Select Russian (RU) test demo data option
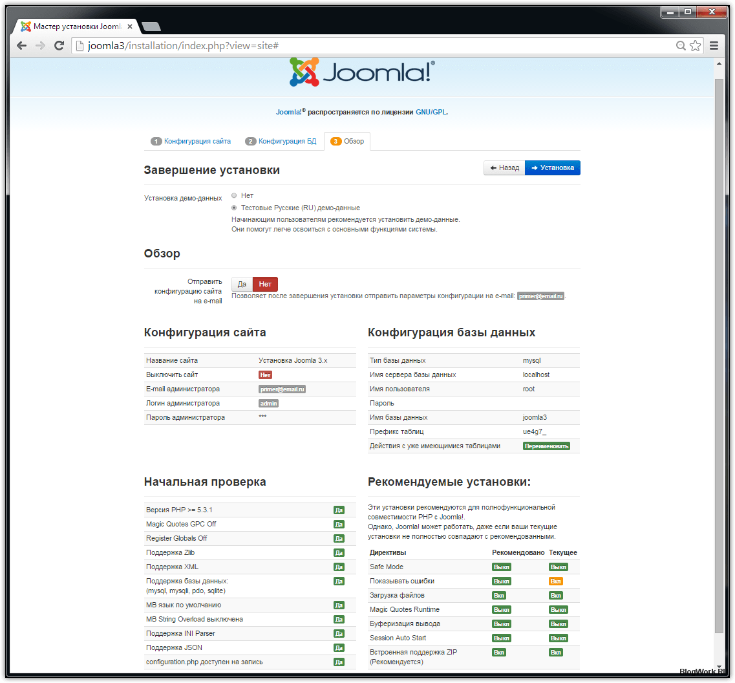 click(234, 208)
